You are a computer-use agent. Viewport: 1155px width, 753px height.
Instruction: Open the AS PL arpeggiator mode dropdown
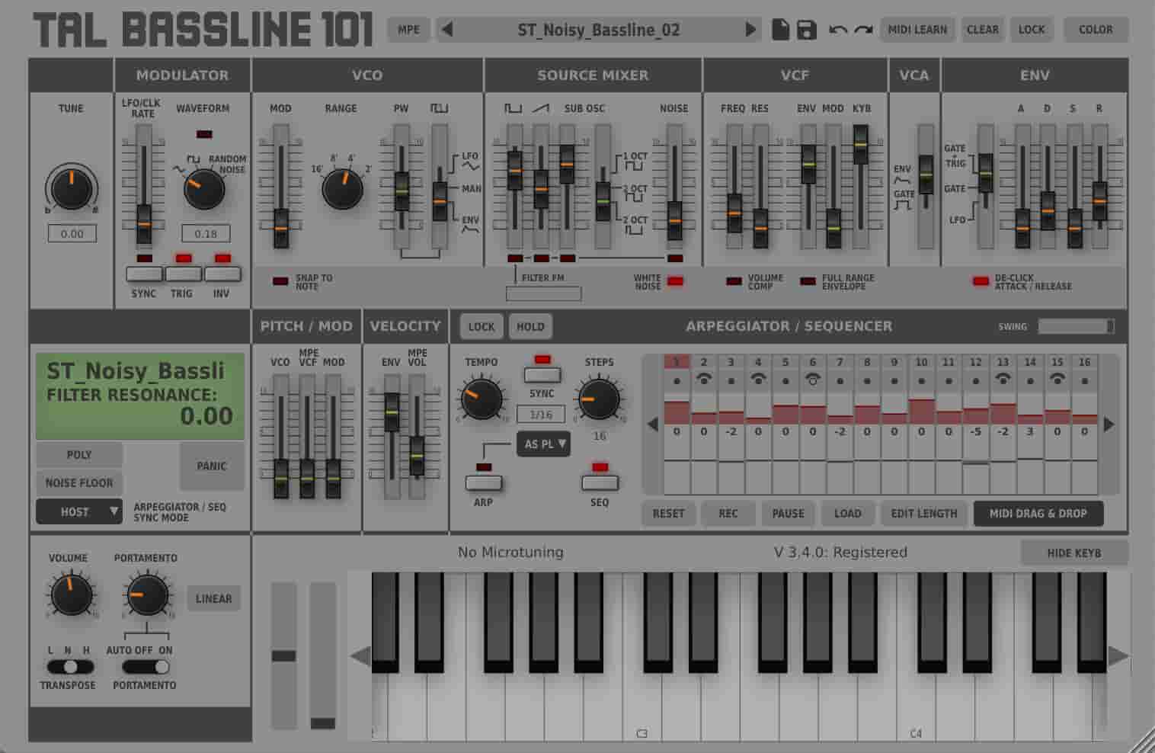coord(543,444)
